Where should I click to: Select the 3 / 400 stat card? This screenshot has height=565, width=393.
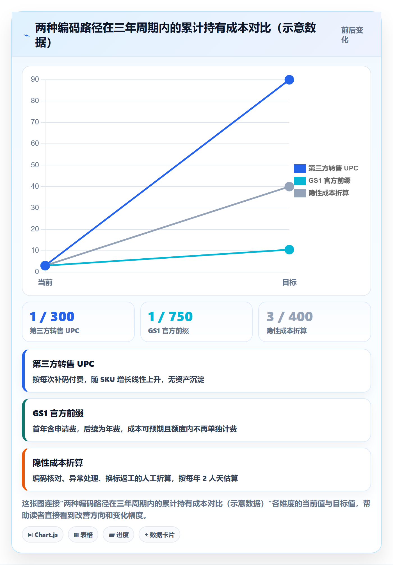pyautogui.click(x=315, y=322)
